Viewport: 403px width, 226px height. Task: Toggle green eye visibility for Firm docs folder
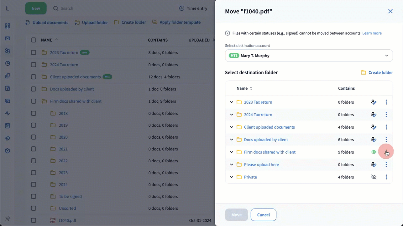pyautogui.click(x=374, y=152)
